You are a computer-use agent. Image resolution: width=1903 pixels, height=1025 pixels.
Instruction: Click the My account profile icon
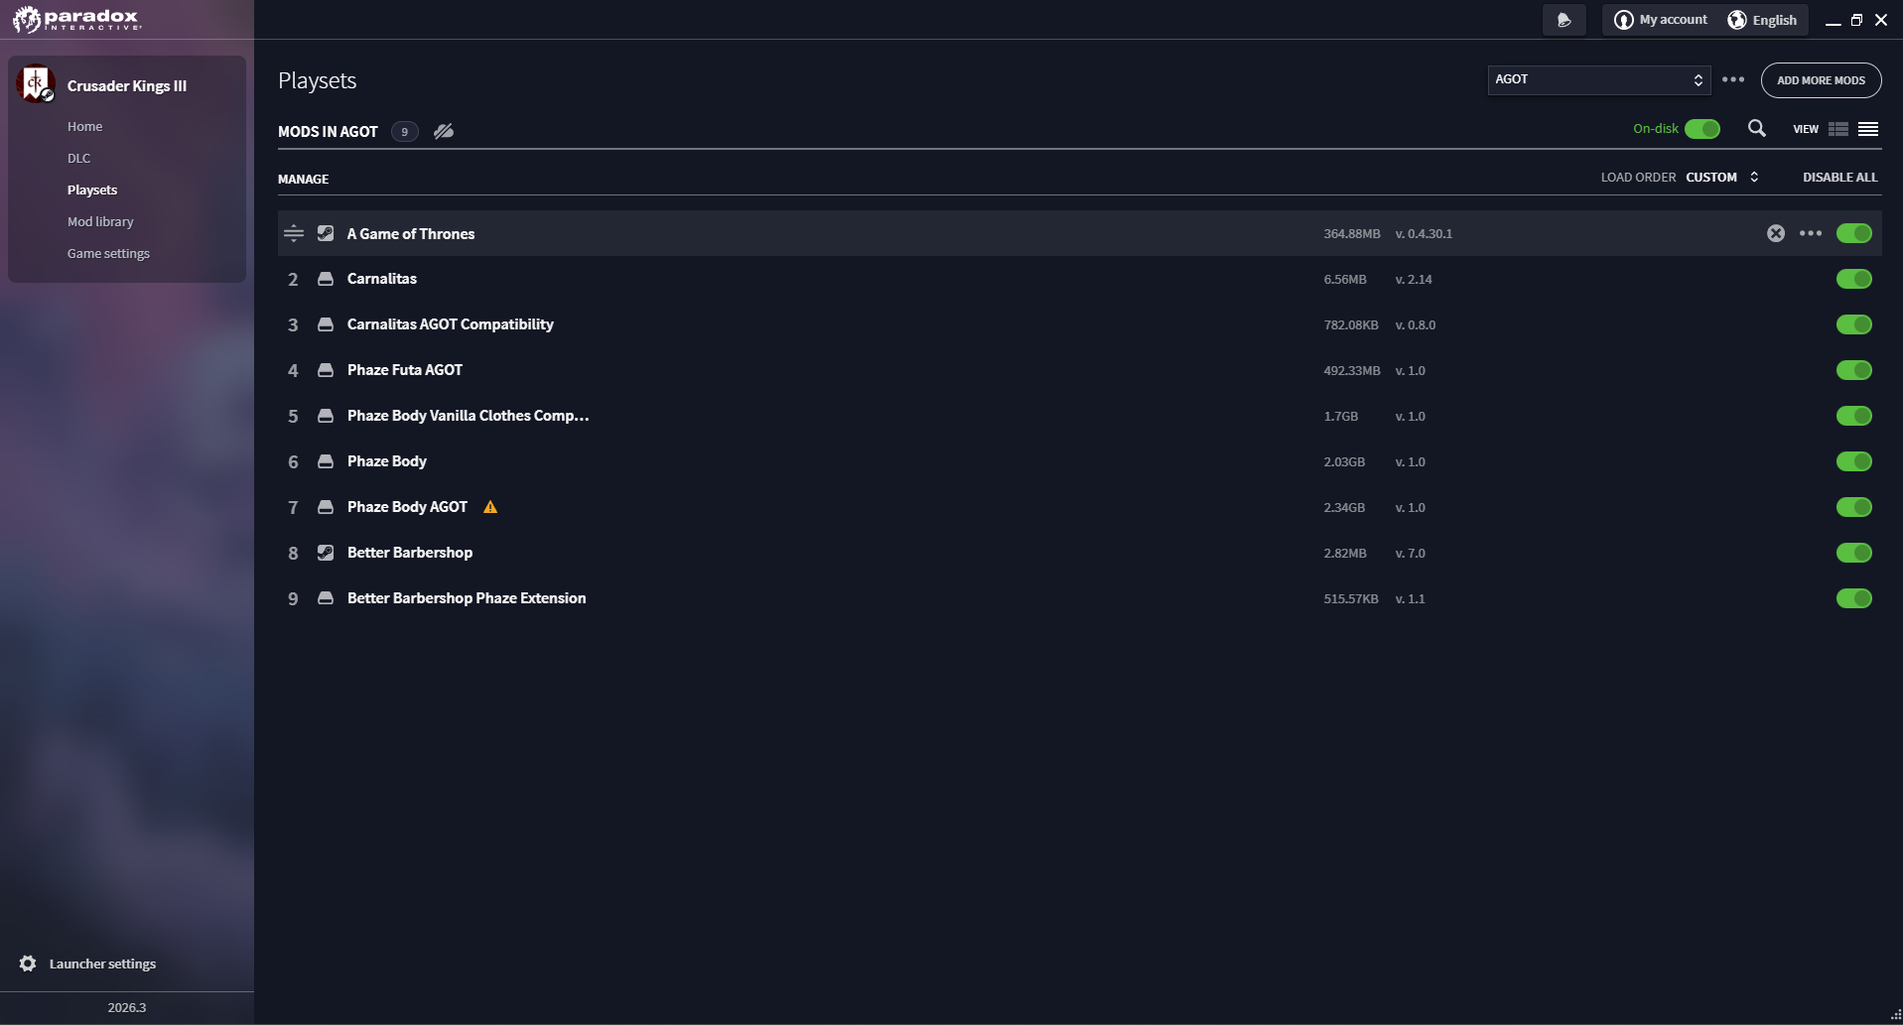coord(1623,20)
